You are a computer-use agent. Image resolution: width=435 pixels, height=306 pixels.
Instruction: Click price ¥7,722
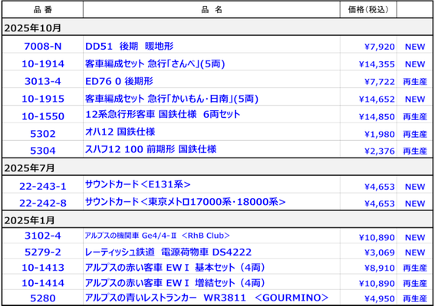coord(379,82)
